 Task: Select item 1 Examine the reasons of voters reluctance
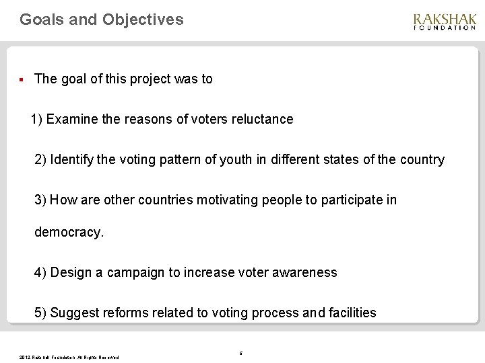[x=162, y=119]
